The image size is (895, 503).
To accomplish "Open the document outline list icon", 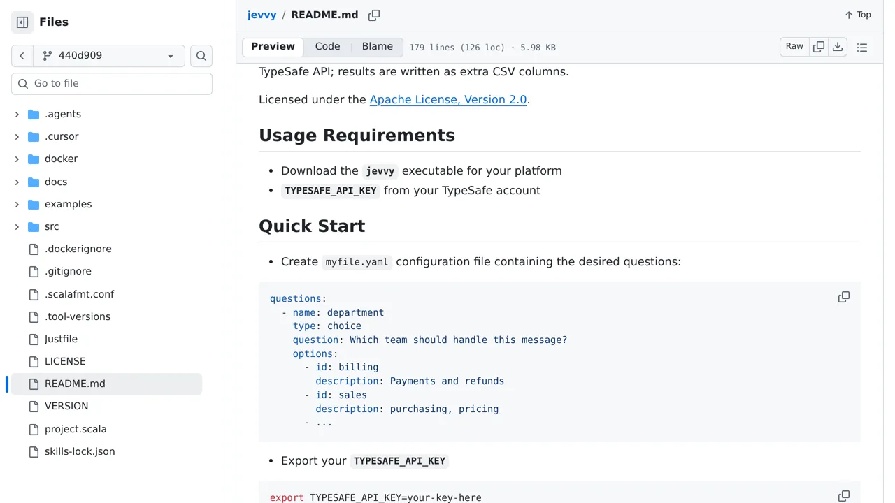I will (x=862, y=48).
